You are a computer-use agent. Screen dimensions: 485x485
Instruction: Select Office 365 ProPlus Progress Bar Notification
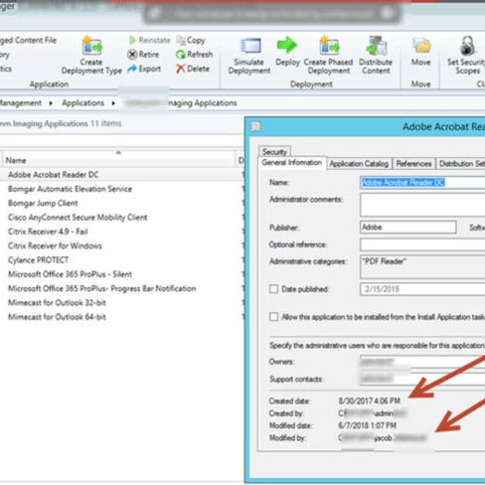point(122,288)
